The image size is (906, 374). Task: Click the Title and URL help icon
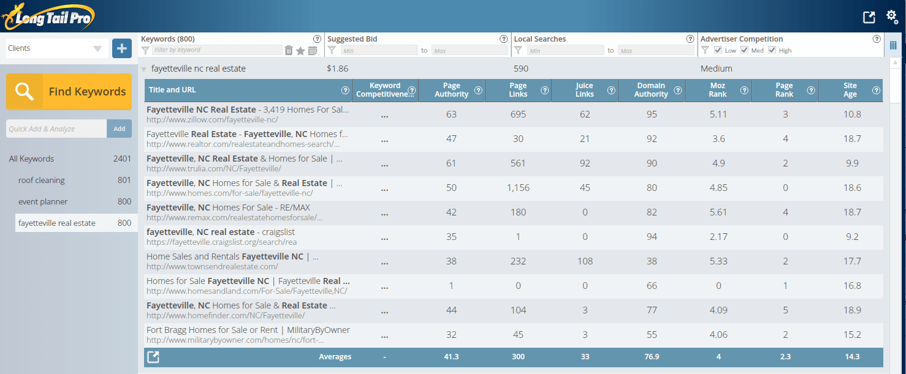click(345, 90)
